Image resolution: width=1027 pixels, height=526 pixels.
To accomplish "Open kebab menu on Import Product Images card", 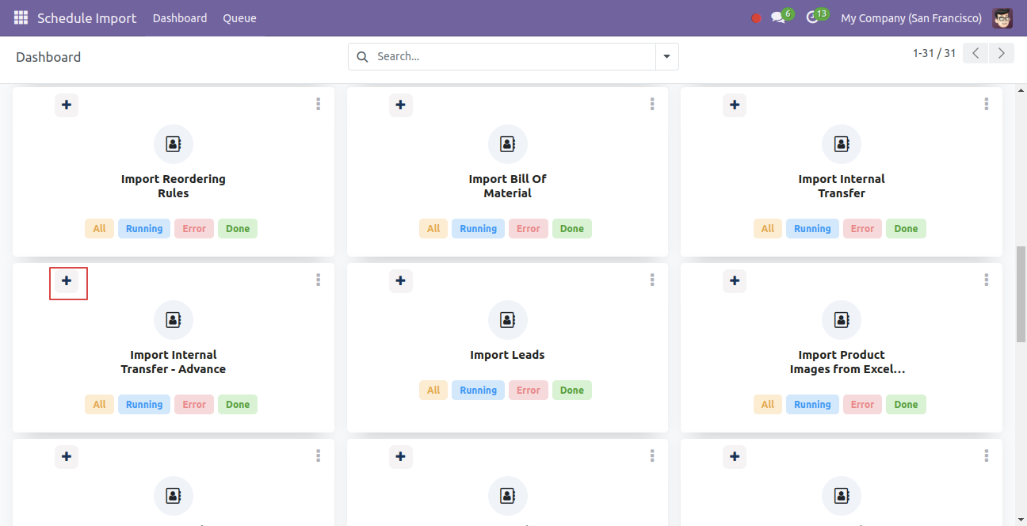I will [987, 280].
